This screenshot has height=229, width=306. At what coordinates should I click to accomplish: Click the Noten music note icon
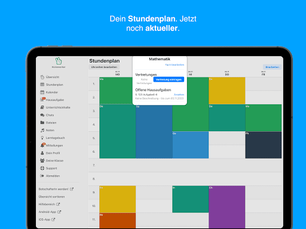point(42,130)
